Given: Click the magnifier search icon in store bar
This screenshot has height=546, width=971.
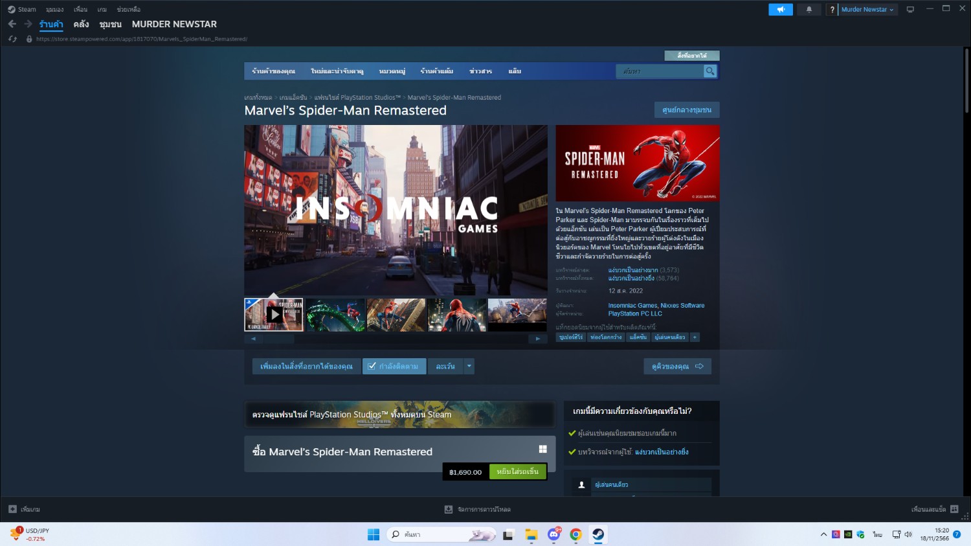Looking at the screenshot, I should 710,71.
